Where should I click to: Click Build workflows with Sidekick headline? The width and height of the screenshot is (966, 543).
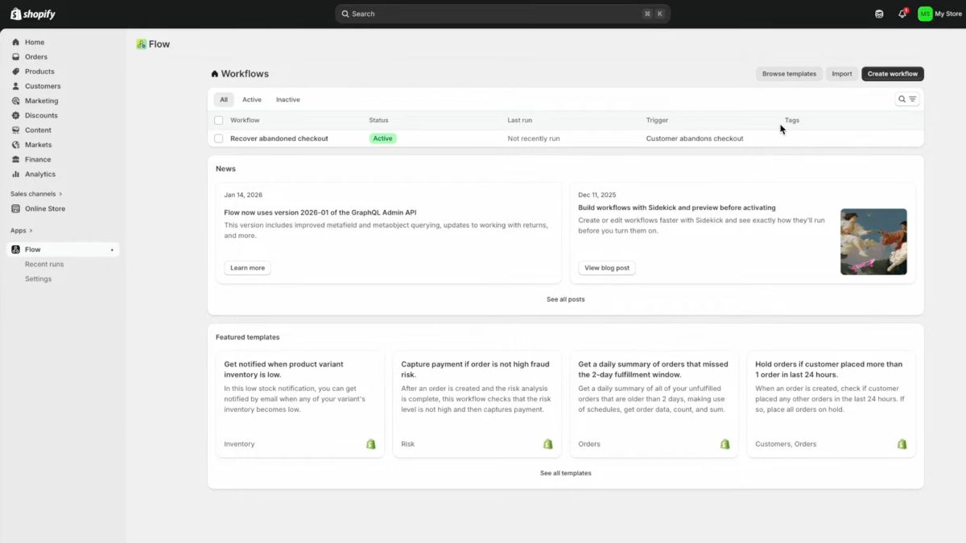click(x=677, y=208)
